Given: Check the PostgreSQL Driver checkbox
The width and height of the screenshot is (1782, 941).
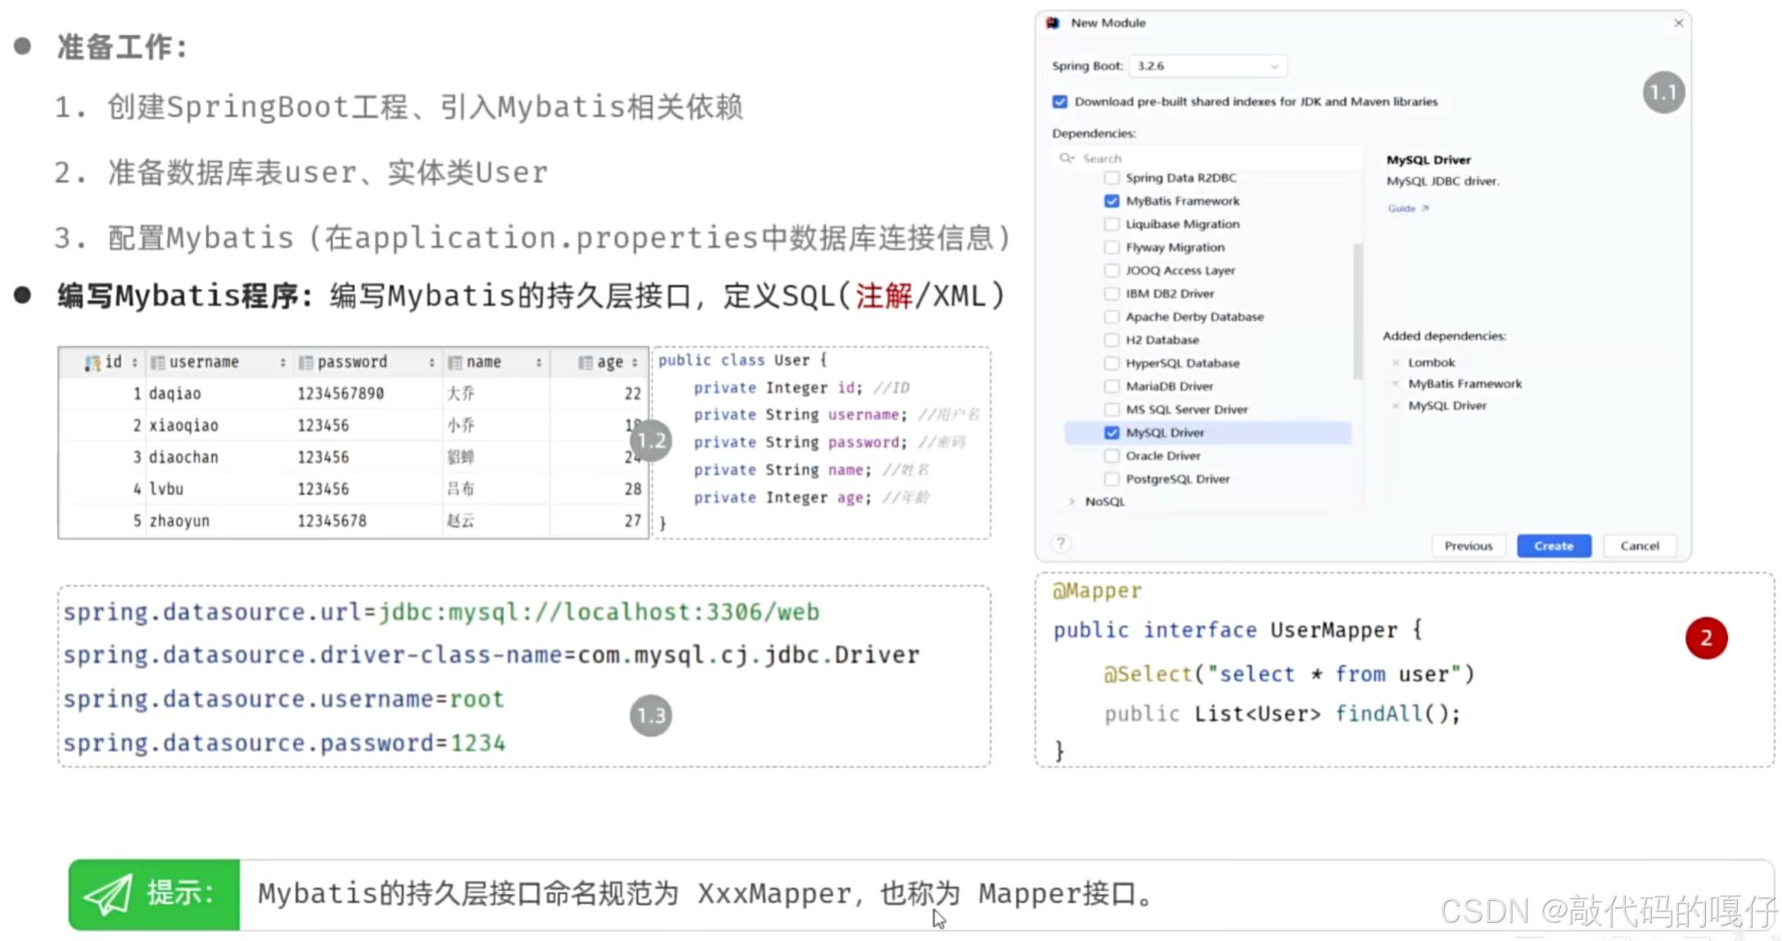Looking at the screenshot, I should click(1112, 480).
